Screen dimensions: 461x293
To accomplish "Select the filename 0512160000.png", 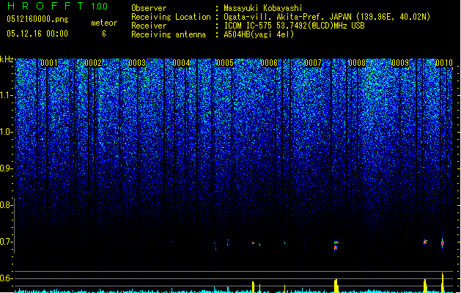I will pos(37,19).
